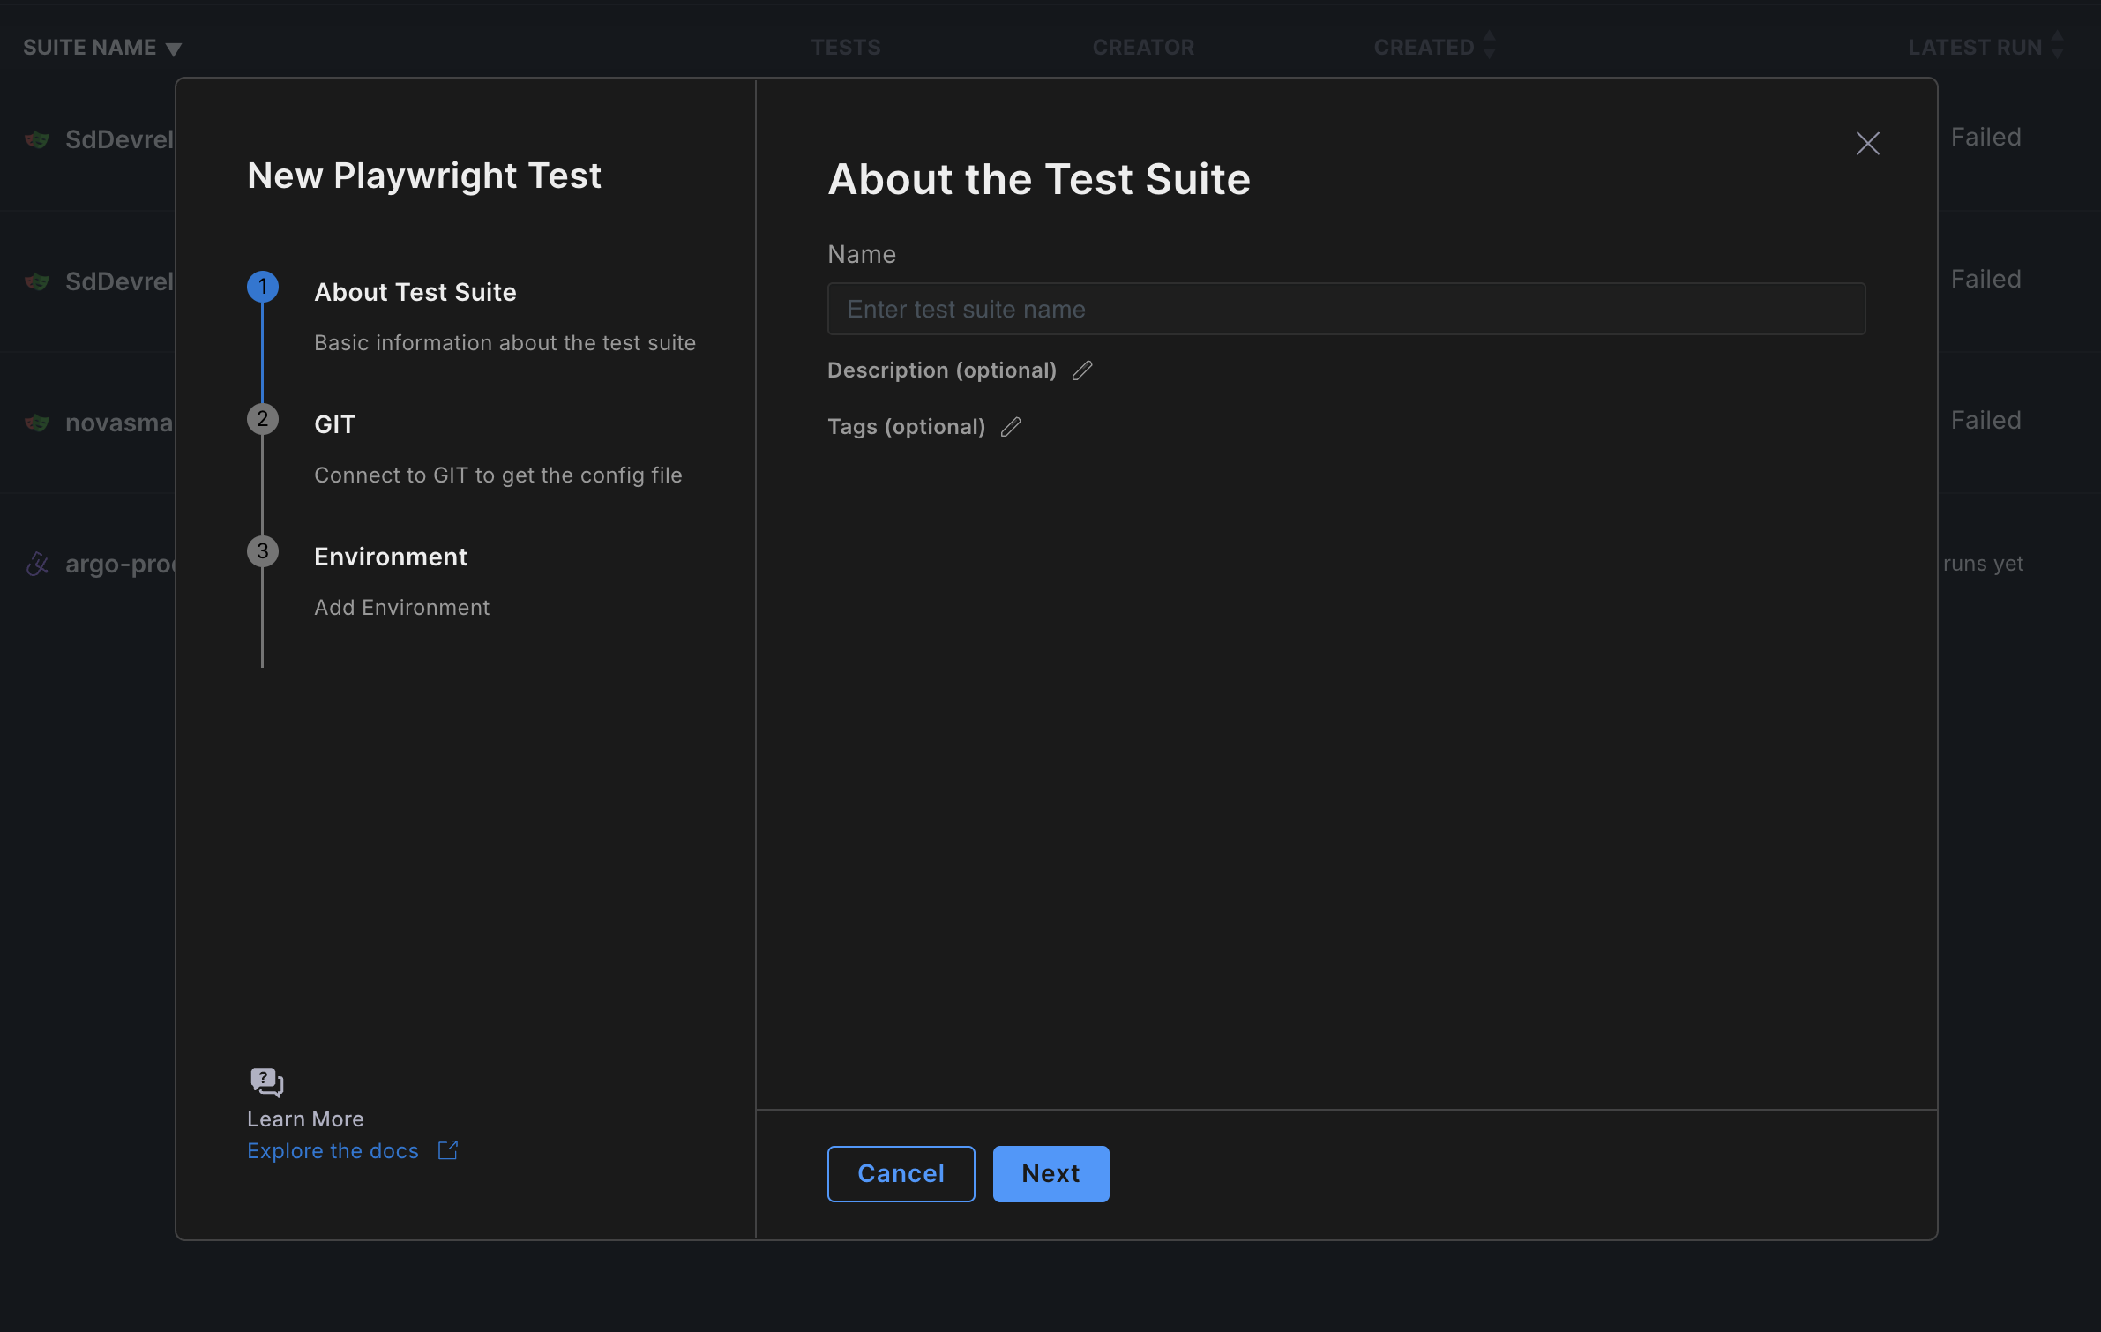The image size is (2101, 1332).
Task: Click the external link icon beside Explore the docs
Action: pos(448,1150)
